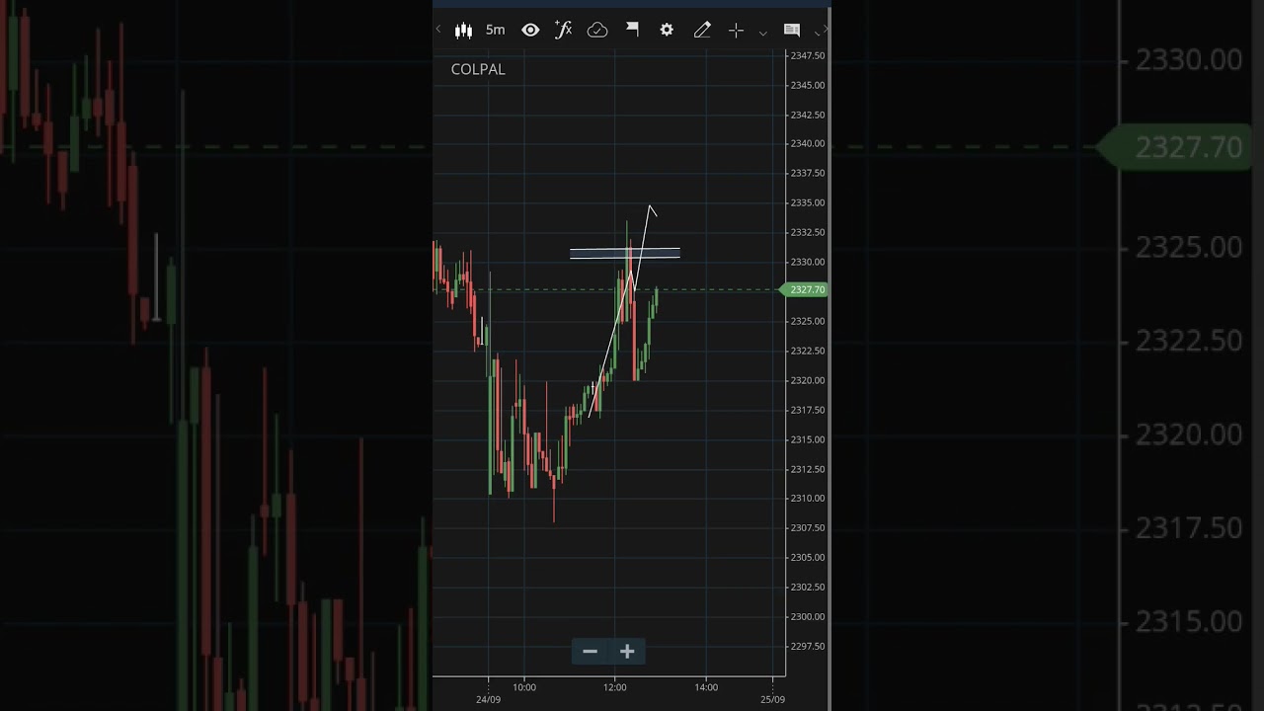Click the 24/09 date label
The height and width of the screenshot is (711, 1264).
488,699
